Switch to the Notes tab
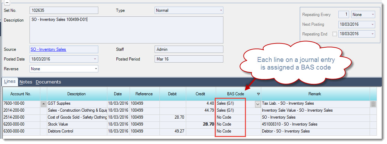The height and width of the screenshot is (144, 387). pos(26,82)
